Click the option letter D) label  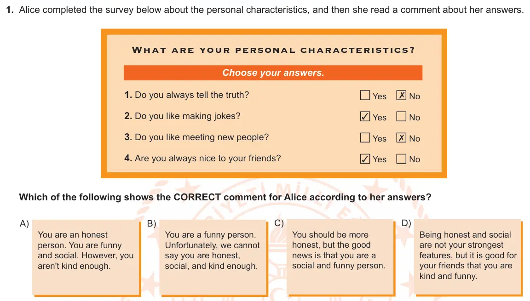406,223
